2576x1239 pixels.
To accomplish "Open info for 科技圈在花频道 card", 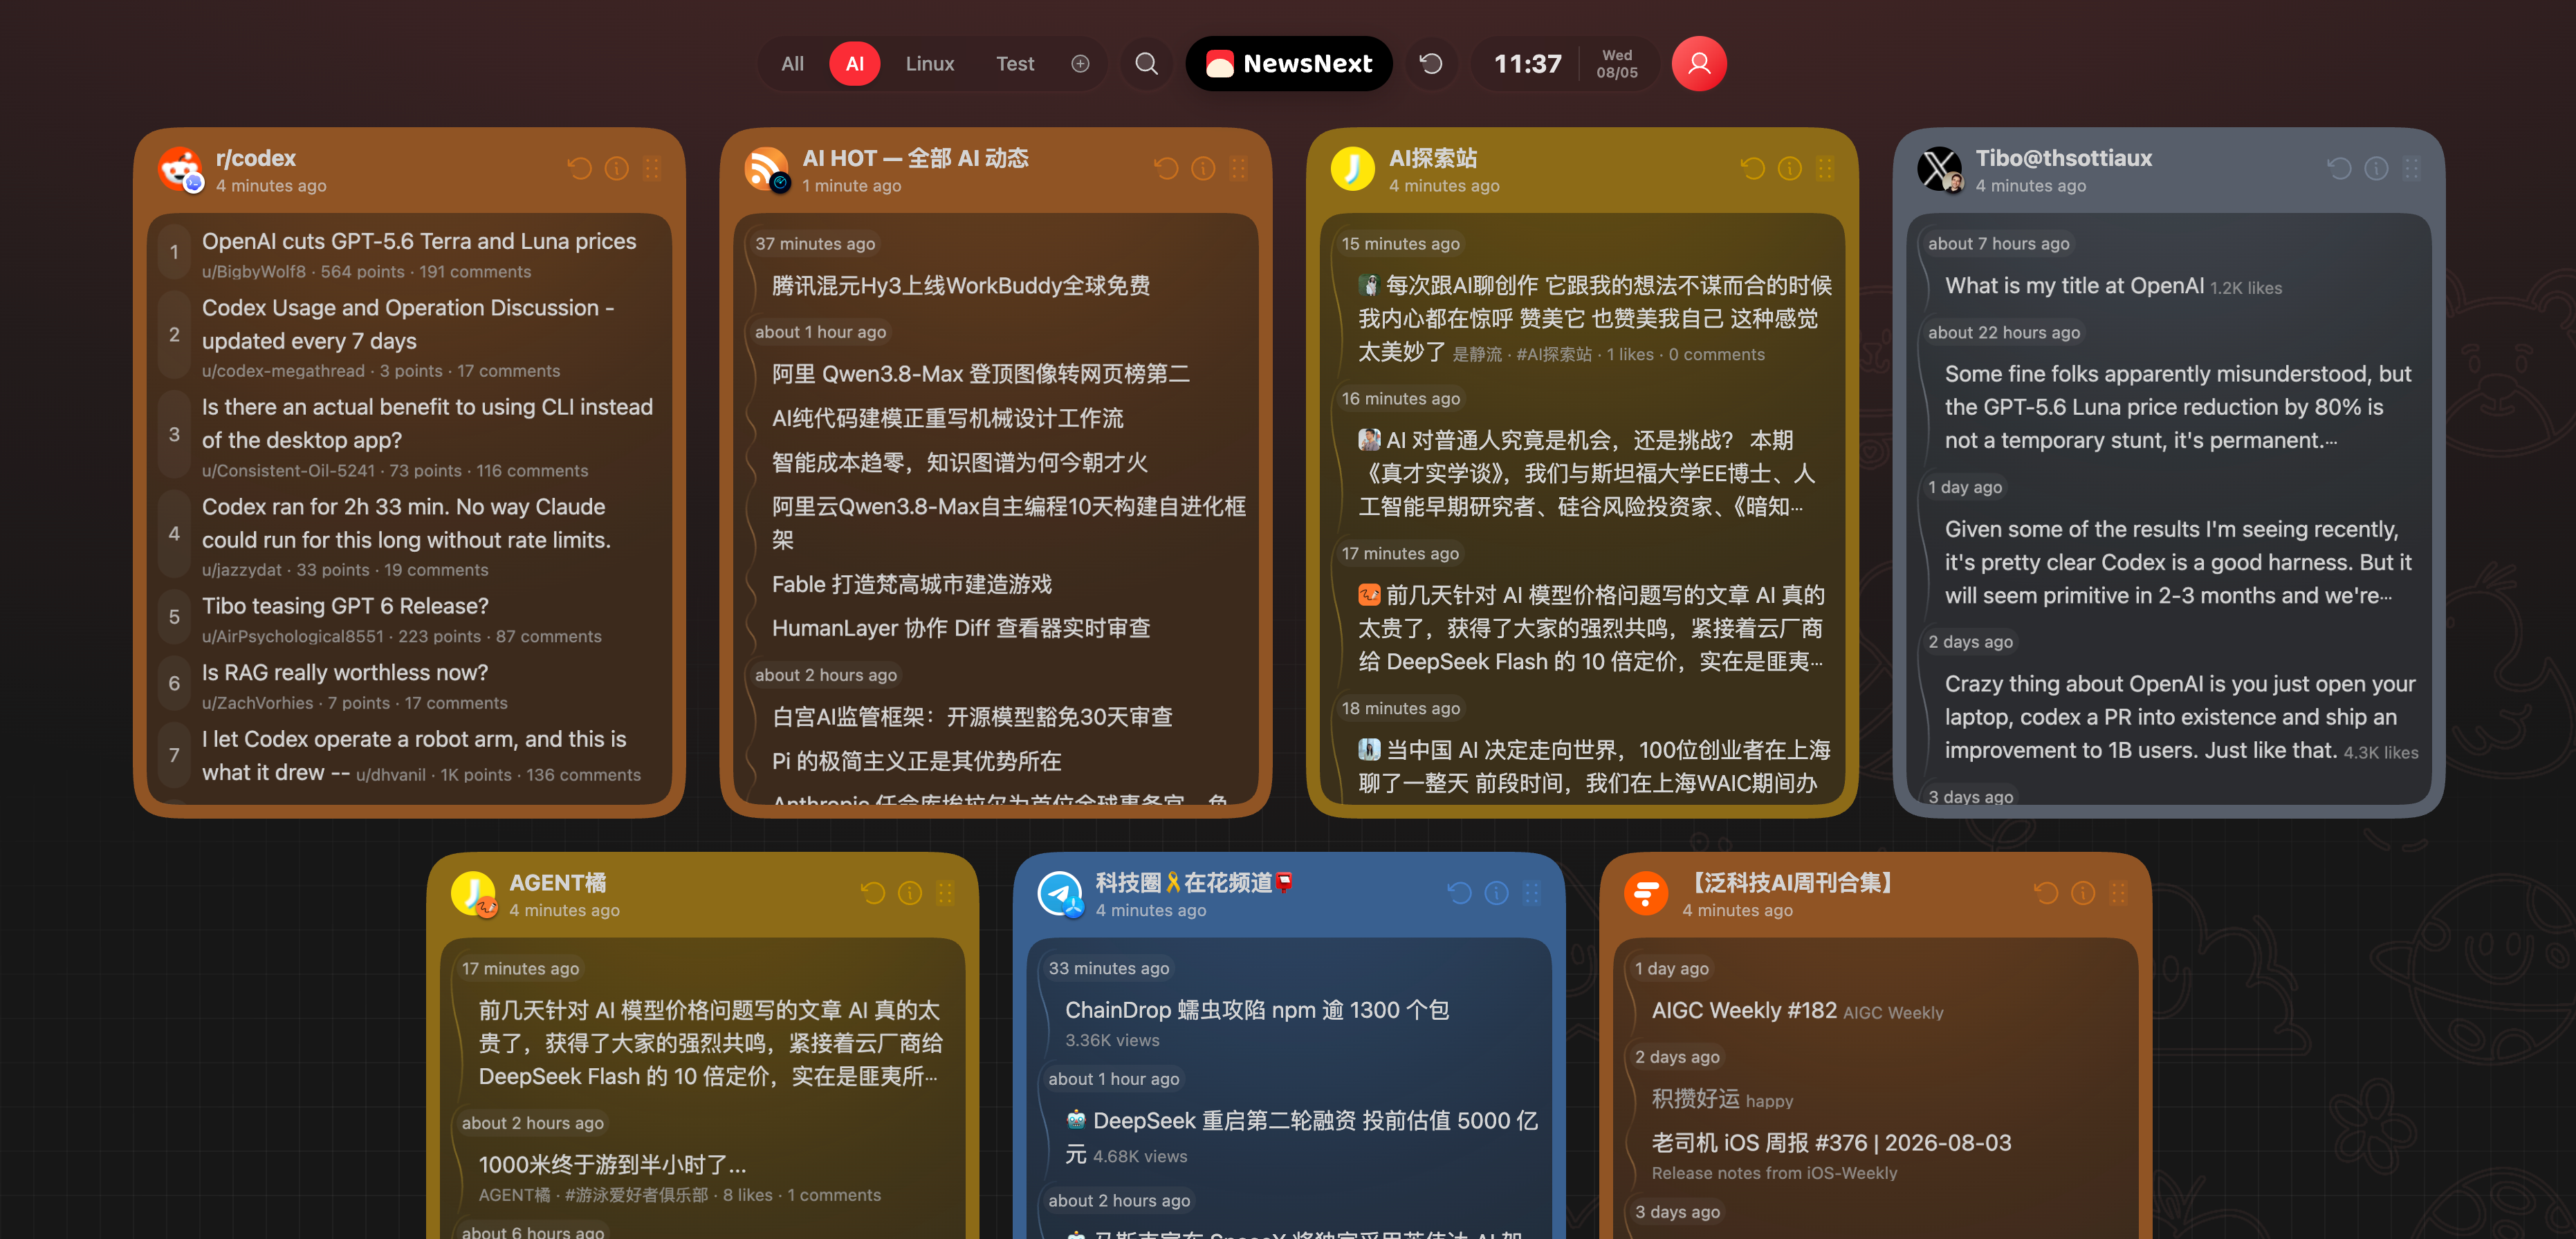I will [x=1497, y=893].
